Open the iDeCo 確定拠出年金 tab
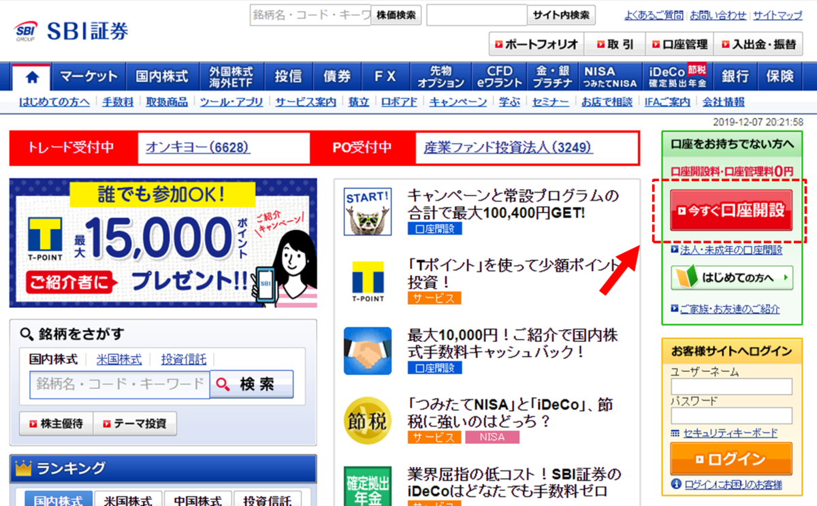 (677, 77)
